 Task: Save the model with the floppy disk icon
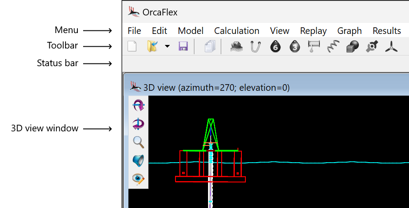click(x=183, y=46)
